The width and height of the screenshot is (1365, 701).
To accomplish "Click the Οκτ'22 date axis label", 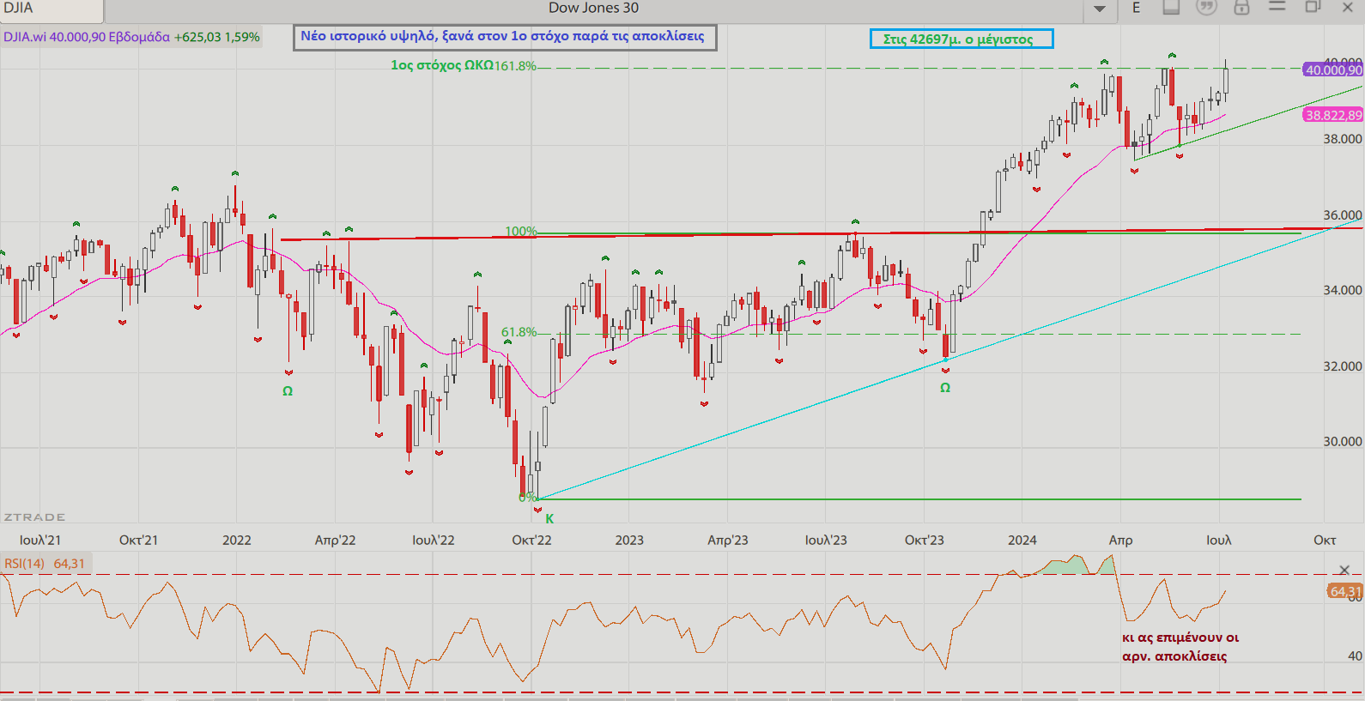I will click(531, 540).
